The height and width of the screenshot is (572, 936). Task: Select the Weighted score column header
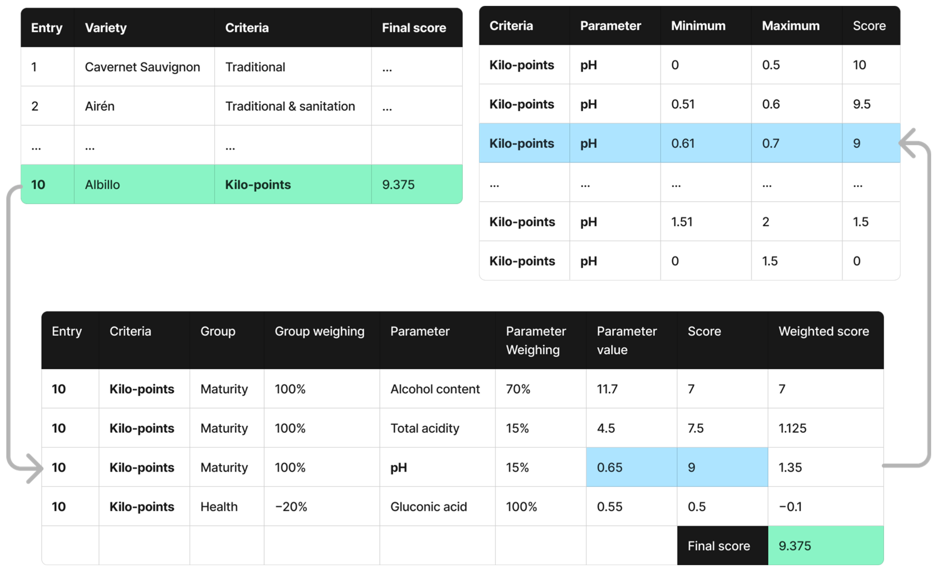pyautogui.click(x=824, y=331)
